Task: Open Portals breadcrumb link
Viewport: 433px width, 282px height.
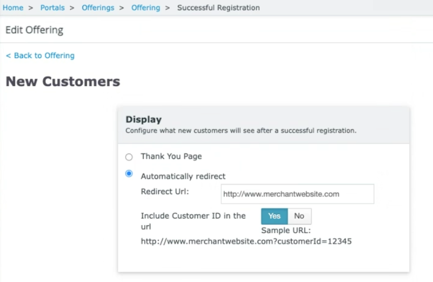Action: (52, 8)
